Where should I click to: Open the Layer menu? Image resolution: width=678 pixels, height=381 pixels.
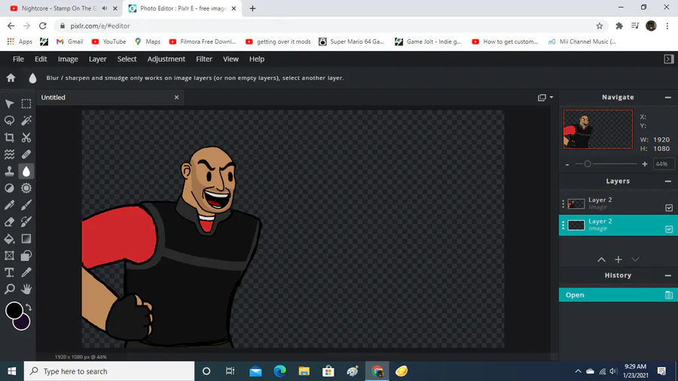pyautogui.click(x=97, y=59)
